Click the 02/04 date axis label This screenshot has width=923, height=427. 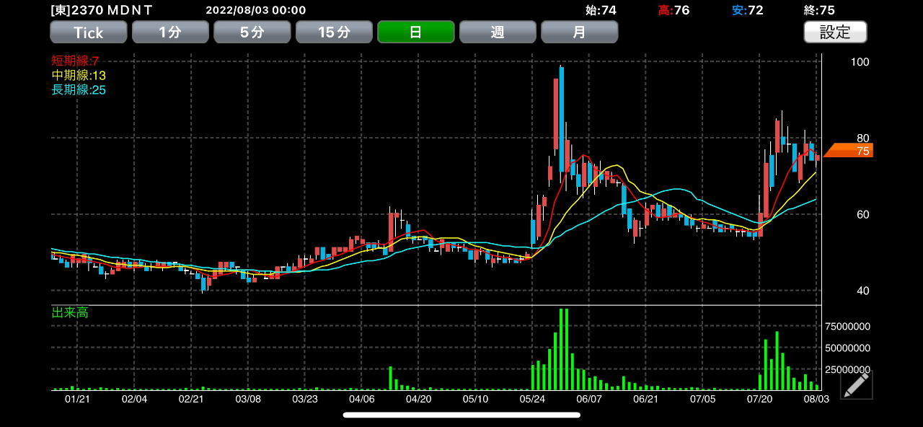(134, 399)
